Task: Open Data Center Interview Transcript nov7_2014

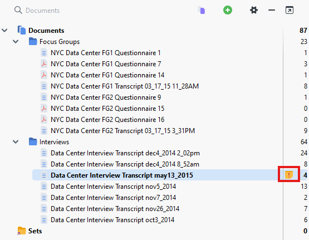Action: tap(114, 198)
